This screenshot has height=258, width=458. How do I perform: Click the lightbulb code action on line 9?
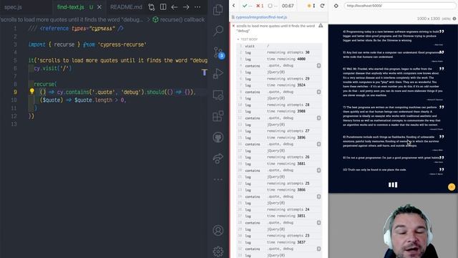point(31,92)
